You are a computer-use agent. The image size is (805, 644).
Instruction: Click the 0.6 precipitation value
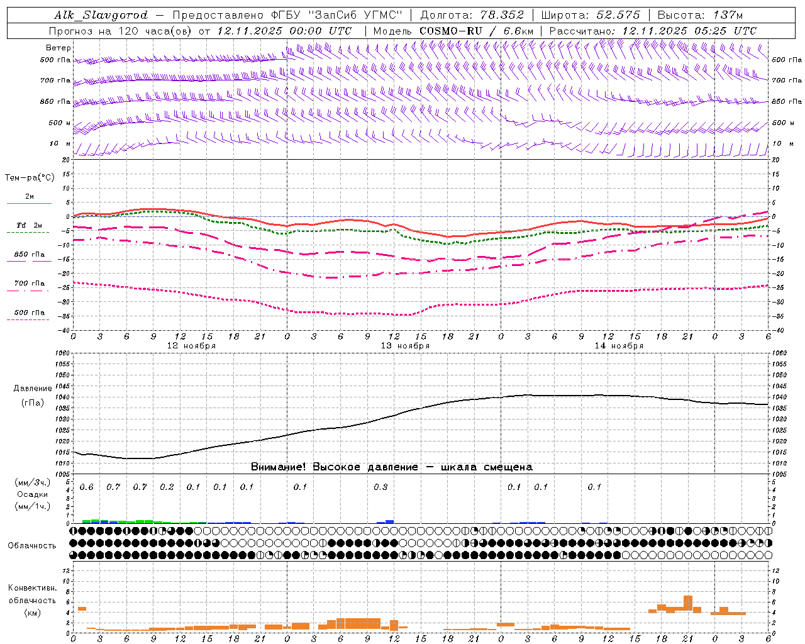pyautogui.click(x=86, y=487)
